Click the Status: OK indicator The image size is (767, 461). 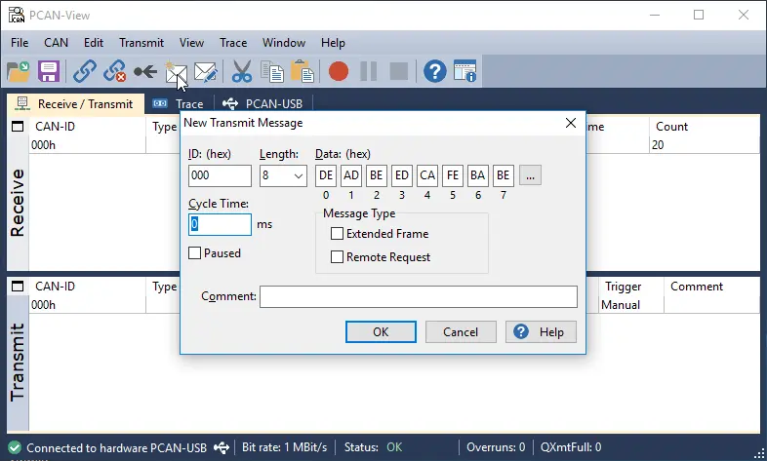tap(373, 447)
